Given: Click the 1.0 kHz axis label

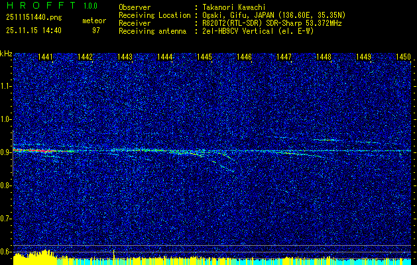Looking at the screenshot, I should pos(5,119).
